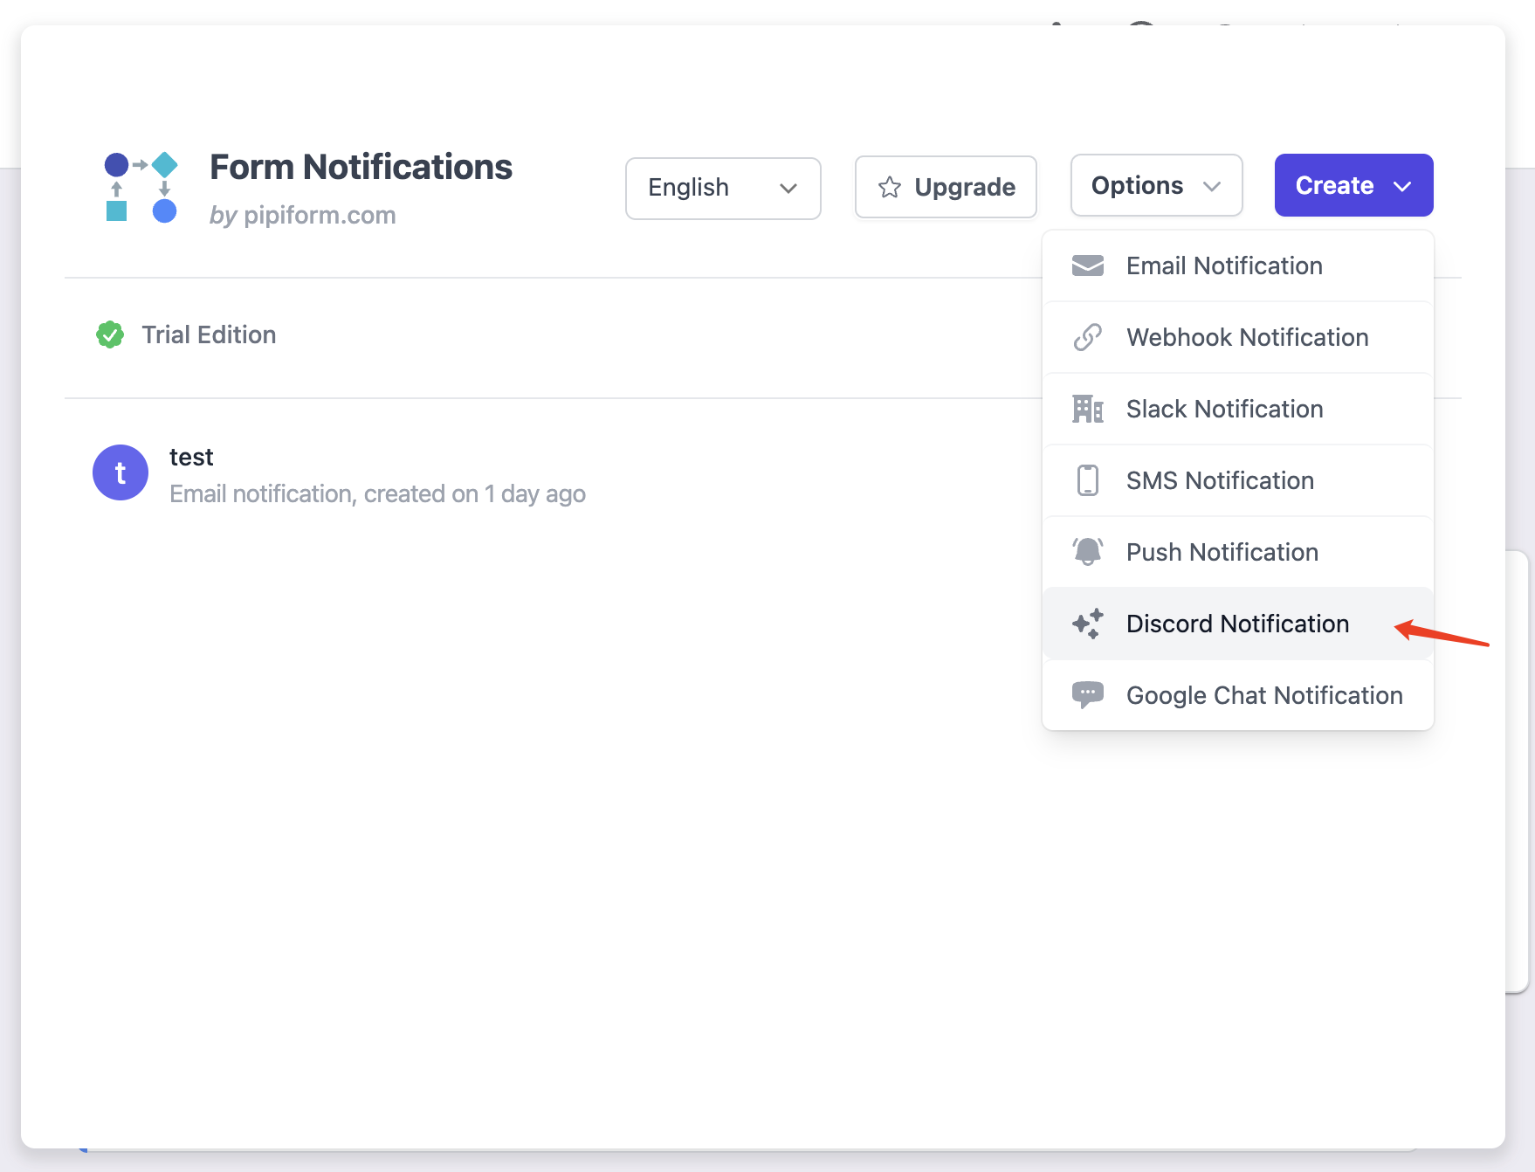Viewport: 1535px width, 1172px height.
Task: Open the English language dropdown
Action: (722, 189)
